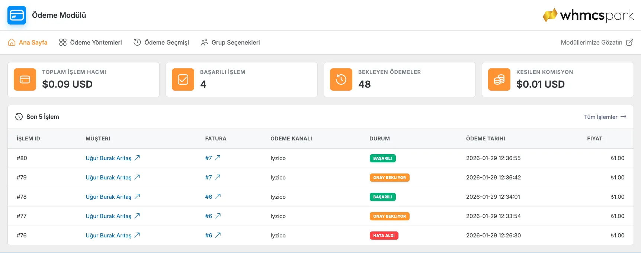Click the ÖDEME KANALI column header
The width and height of the screenshot is (641, 253).
(x=291, y=139)
